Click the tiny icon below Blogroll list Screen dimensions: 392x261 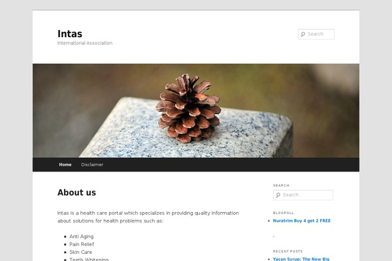(x=274, y=236)
